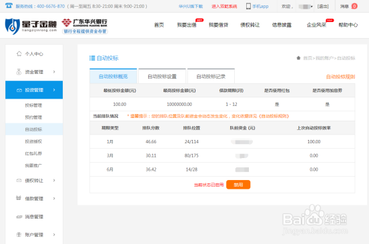Screen dimensions: 369x244
Task: Click the 华兴U盾下载 link
Action: tap(191, 7)
